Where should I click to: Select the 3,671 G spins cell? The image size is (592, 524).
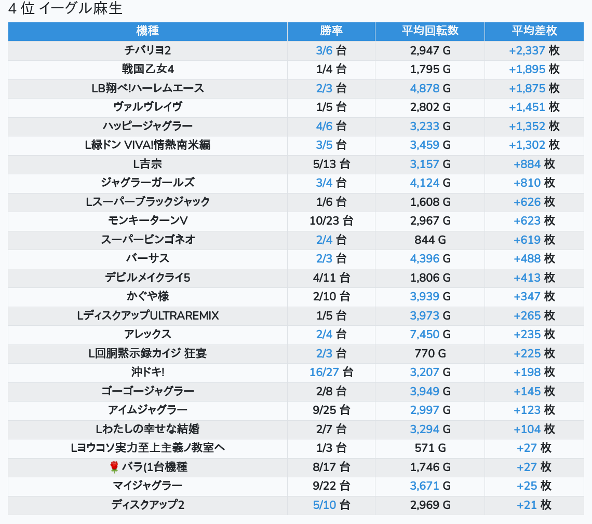[430, 486]
